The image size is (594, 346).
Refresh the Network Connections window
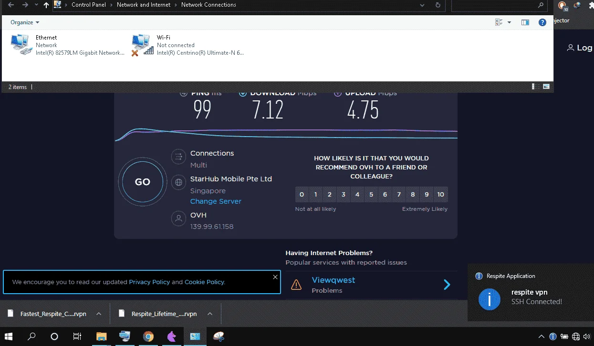[438, 5]
